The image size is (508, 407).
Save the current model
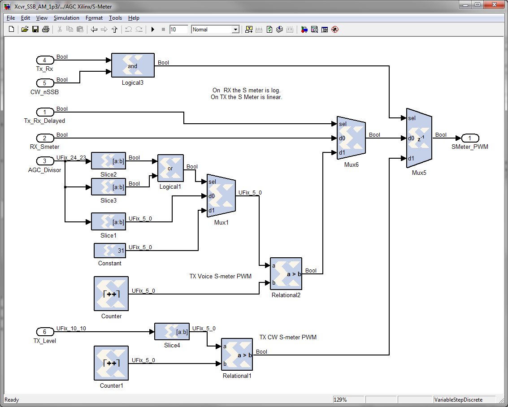coord(35,29)
